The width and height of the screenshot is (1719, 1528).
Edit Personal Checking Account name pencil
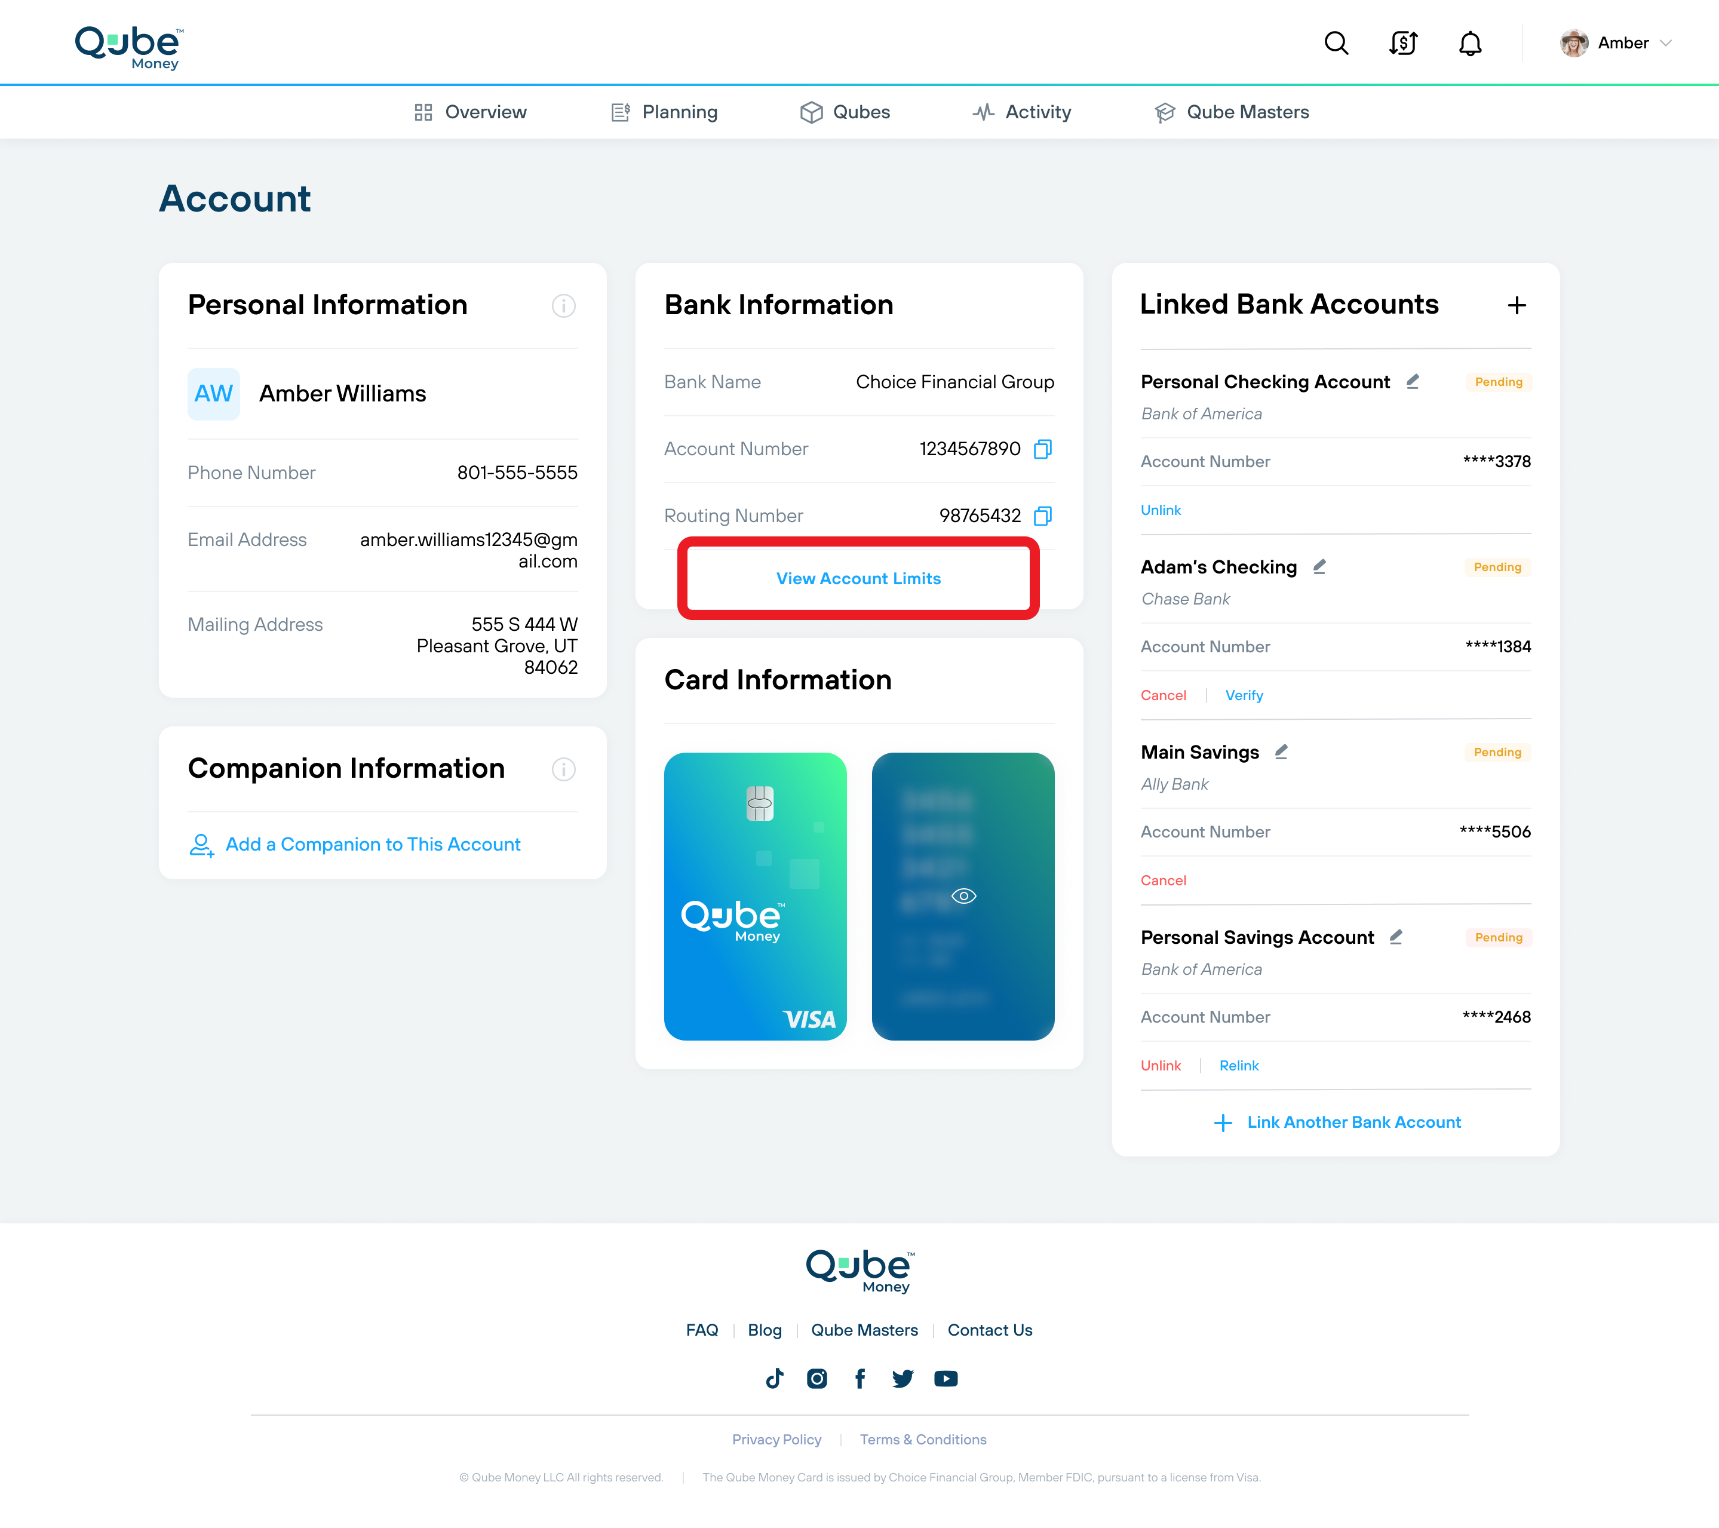click(x=1413, y=381)
